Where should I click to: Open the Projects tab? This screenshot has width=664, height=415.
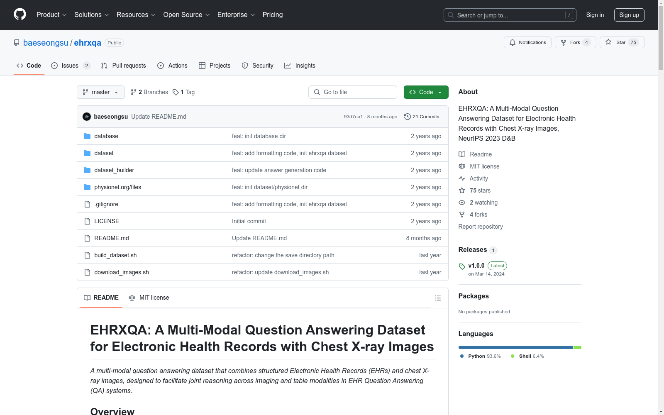click(x=215, y=66)
